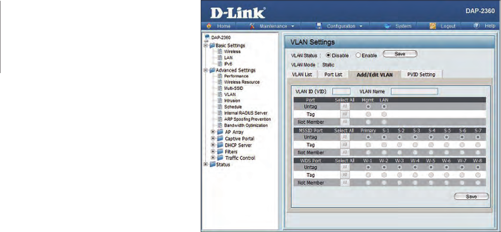Collapse the Advanced Settings tree node
The width and height of the screenshot is (501, 232).
tap(205, 70)
